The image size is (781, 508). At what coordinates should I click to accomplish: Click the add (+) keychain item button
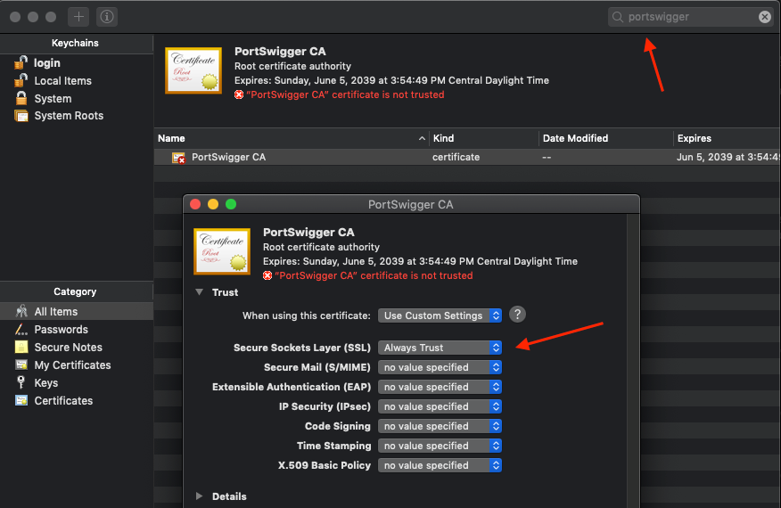pos(78,17)
